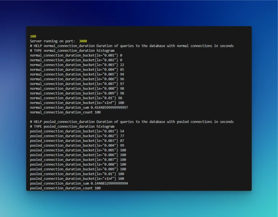The image size is (278, 217).
Task: Select pooled_connection_duration_bucket le="0.003" line
Action: [77, 141]
